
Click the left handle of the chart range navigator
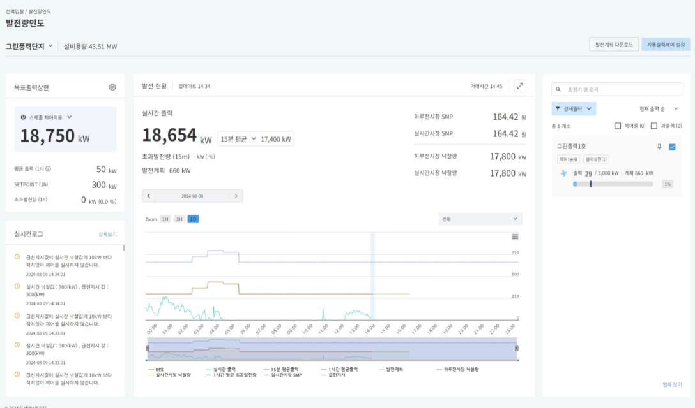click(147, 348)
